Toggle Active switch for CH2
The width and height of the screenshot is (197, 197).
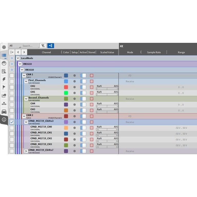click(83, 87)
